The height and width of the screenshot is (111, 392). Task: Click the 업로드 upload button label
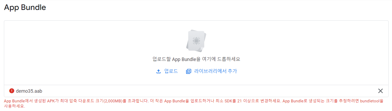click(171, 71)
